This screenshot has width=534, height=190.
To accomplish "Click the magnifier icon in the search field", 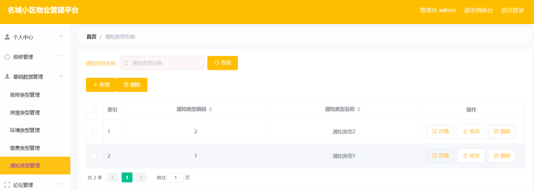I will tap(126, 63).
